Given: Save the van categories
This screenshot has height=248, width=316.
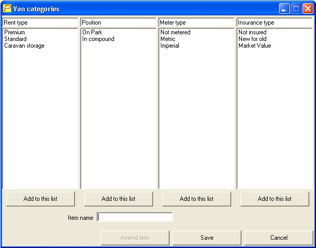Looking at the screenshot, I should [x=207, y=238].
